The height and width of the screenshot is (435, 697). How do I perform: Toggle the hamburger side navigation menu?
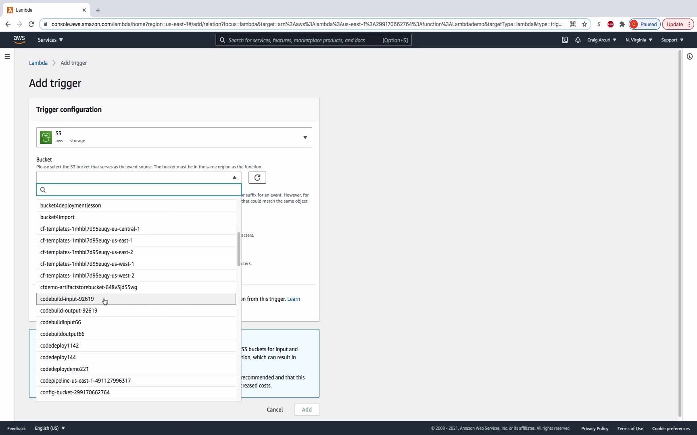click(7, 56)
